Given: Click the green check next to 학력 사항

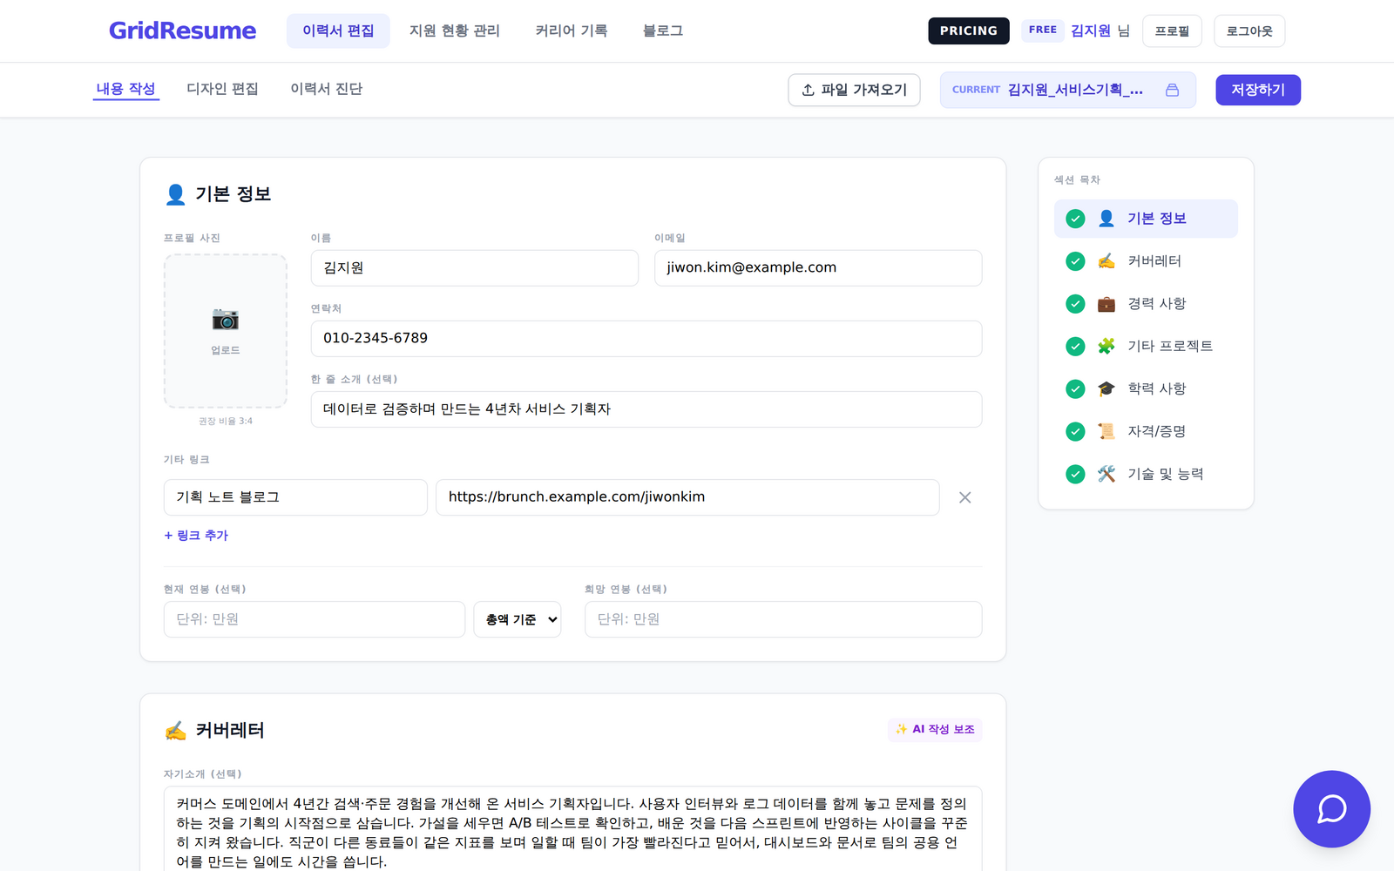Looking at the screenshot, I should (x=1075, y=389).
